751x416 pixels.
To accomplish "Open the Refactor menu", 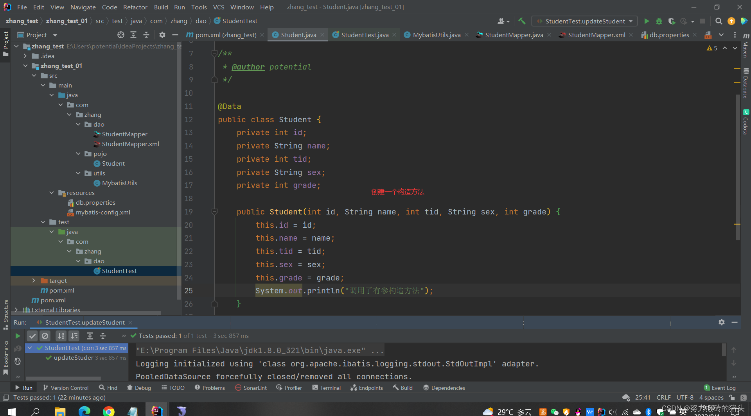I will coord(135,7).
